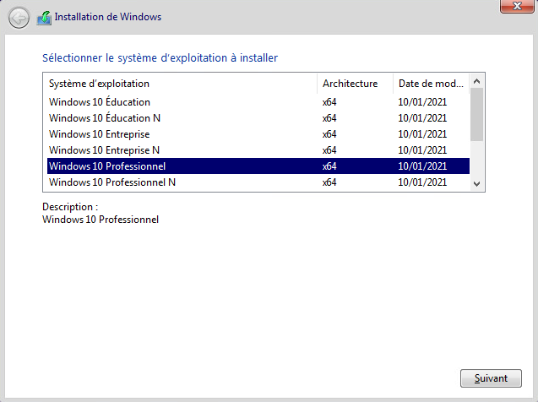Close the Installation de Windows dialog
Image resolution: width=538 pixels, height=402 pixels.
click(x=517, y=6)
